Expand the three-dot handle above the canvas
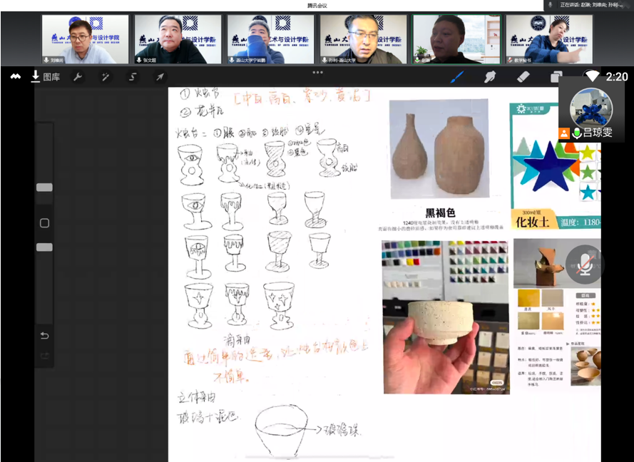This screenshot has width=634, height=462. 317,72
